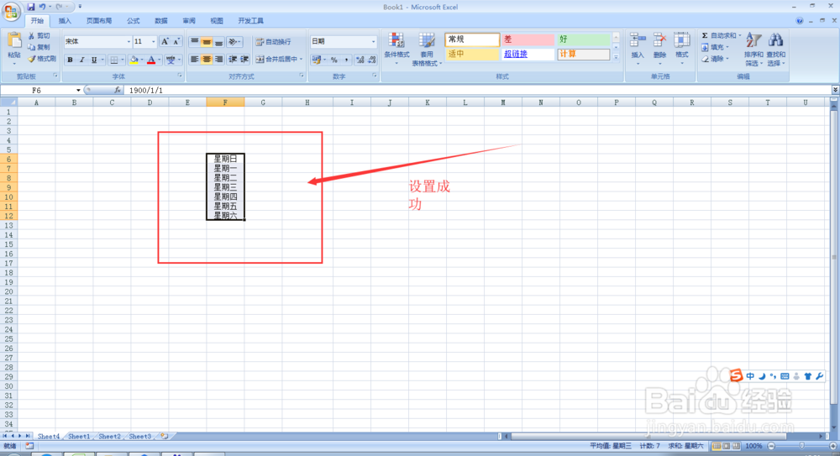840x456 pixels.
Task: Activate the 格式刷 format painter
Action: (42, 59)
